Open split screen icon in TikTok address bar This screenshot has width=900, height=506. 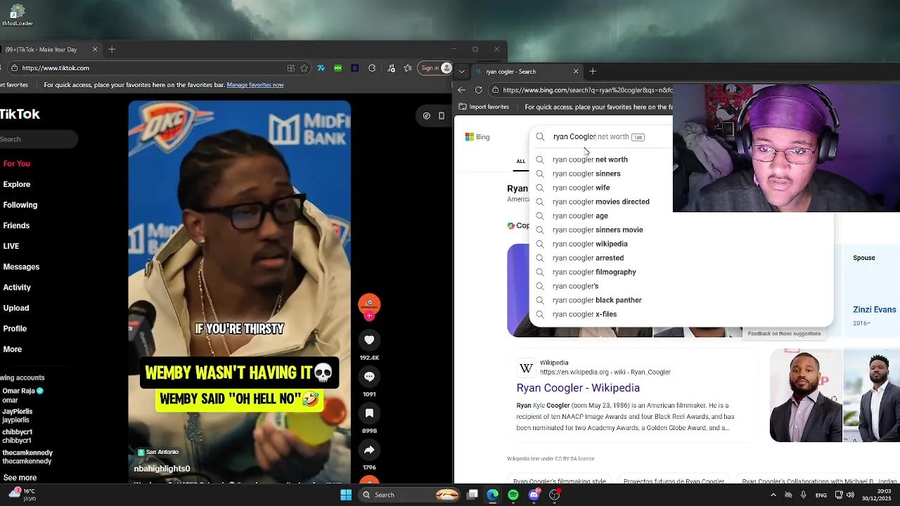(x=291, y=68)
